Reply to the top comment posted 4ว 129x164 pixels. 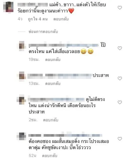click(x=61, y=19)
